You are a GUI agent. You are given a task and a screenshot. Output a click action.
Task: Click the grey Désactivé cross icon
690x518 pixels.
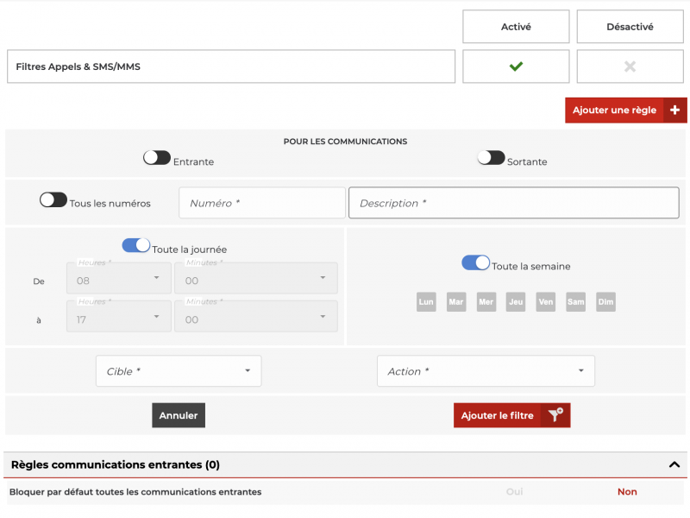pos(630,66)
